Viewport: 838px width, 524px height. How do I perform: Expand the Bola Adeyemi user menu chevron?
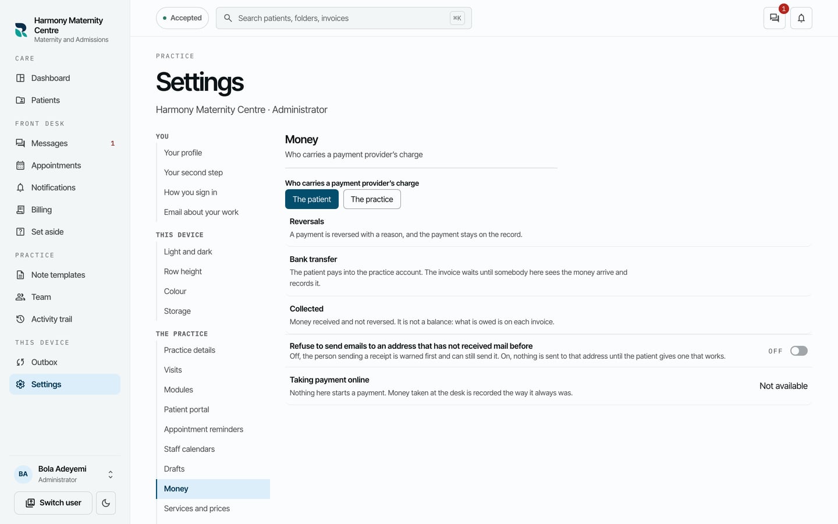coord(111,475)
